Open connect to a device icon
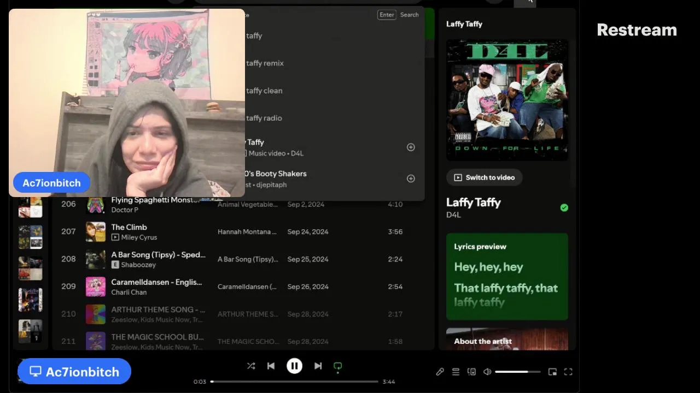The width and height of the screenshot is (700, 393). (471, 372)
